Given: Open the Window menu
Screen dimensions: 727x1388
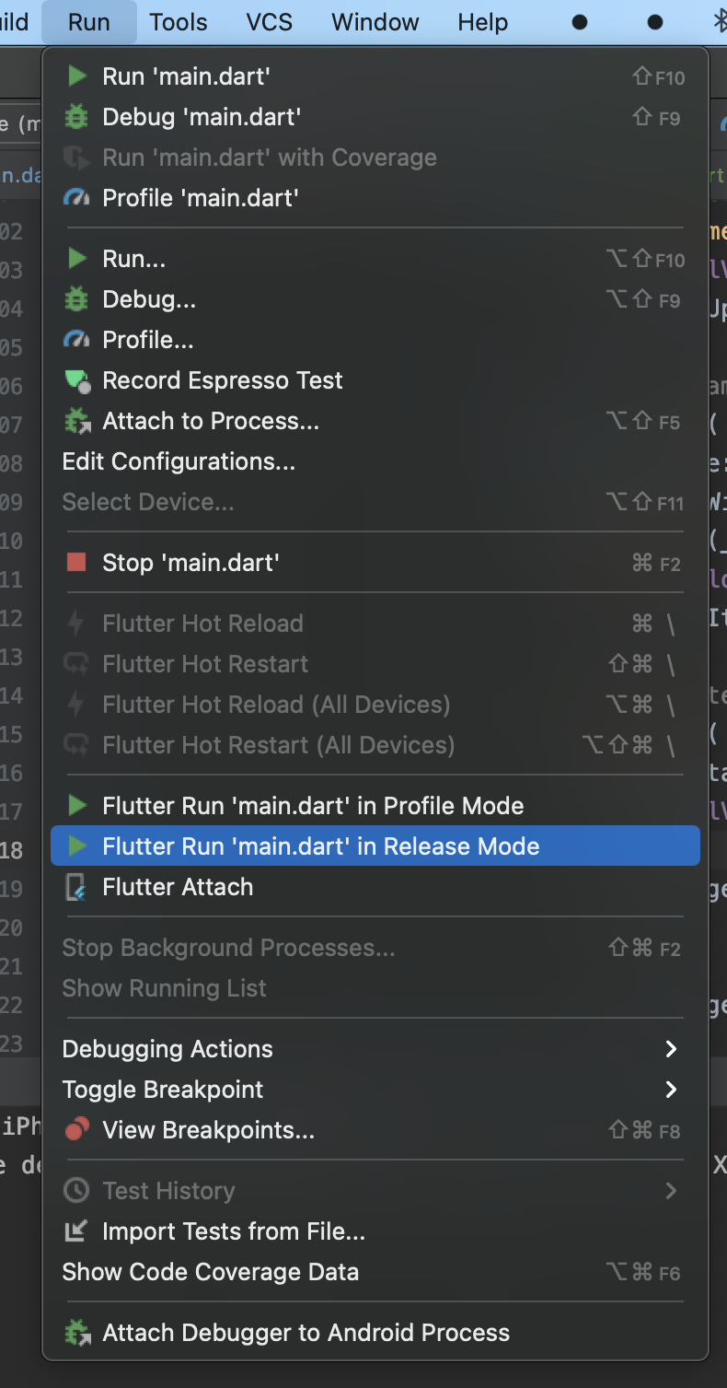Looking at the screenshot, I should (x=375, y=22).
